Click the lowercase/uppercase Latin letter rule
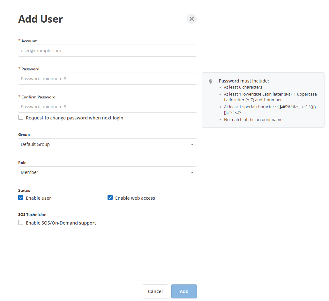329x301 pixels. click(270, 97)
